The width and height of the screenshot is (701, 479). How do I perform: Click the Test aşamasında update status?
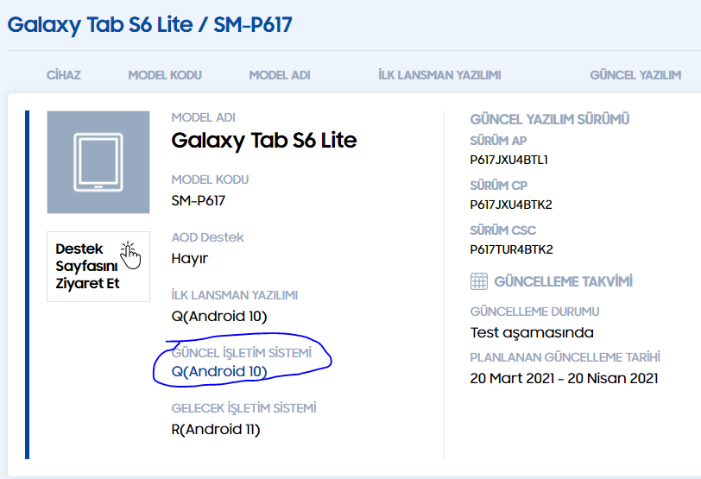pos(532,332)
